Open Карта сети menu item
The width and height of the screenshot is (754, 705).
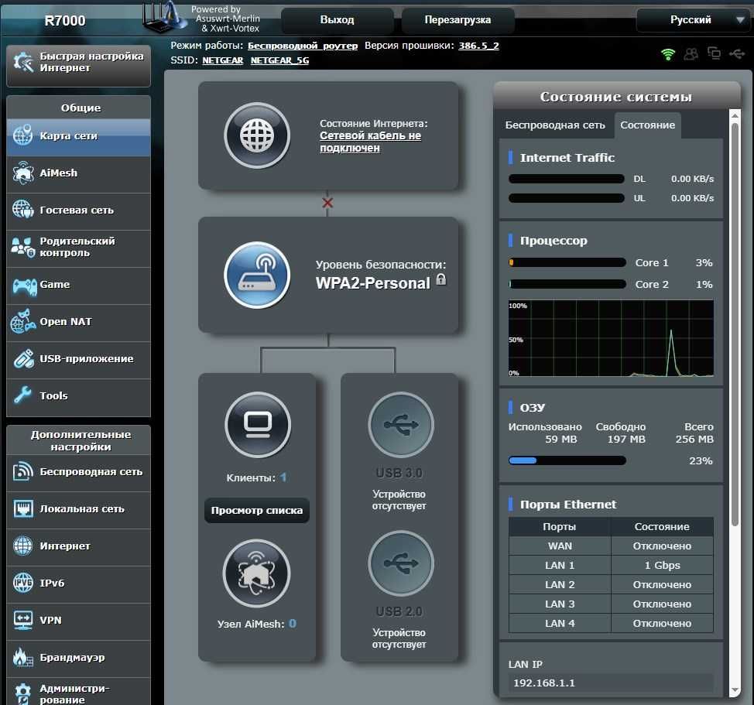pyautogui.click(x=78, y=136)
